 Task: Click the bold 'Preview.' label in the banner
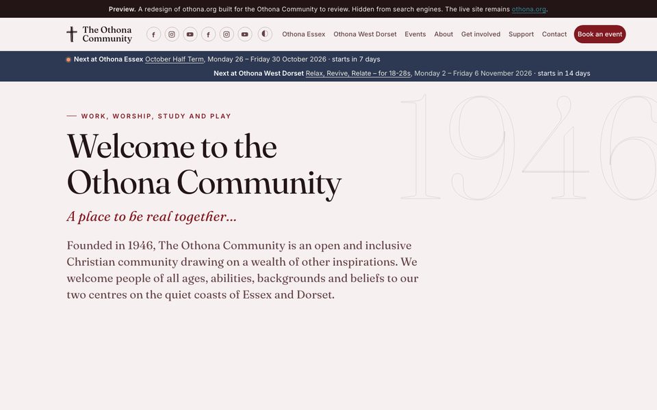[x=122, y=9]
